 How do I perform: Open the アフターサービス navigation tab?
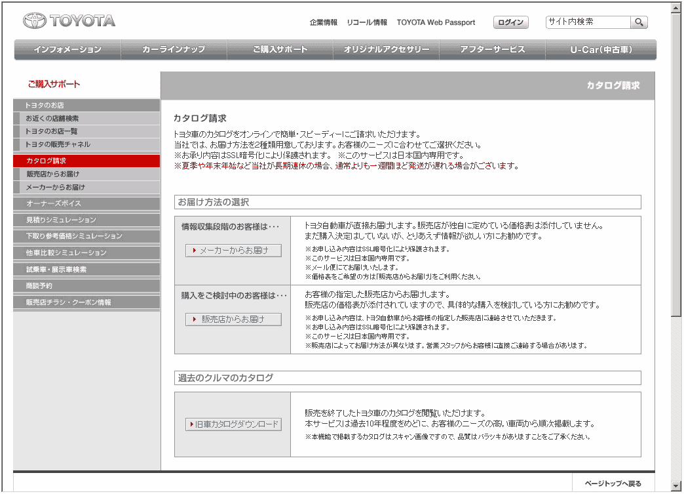tap(492, 50)
